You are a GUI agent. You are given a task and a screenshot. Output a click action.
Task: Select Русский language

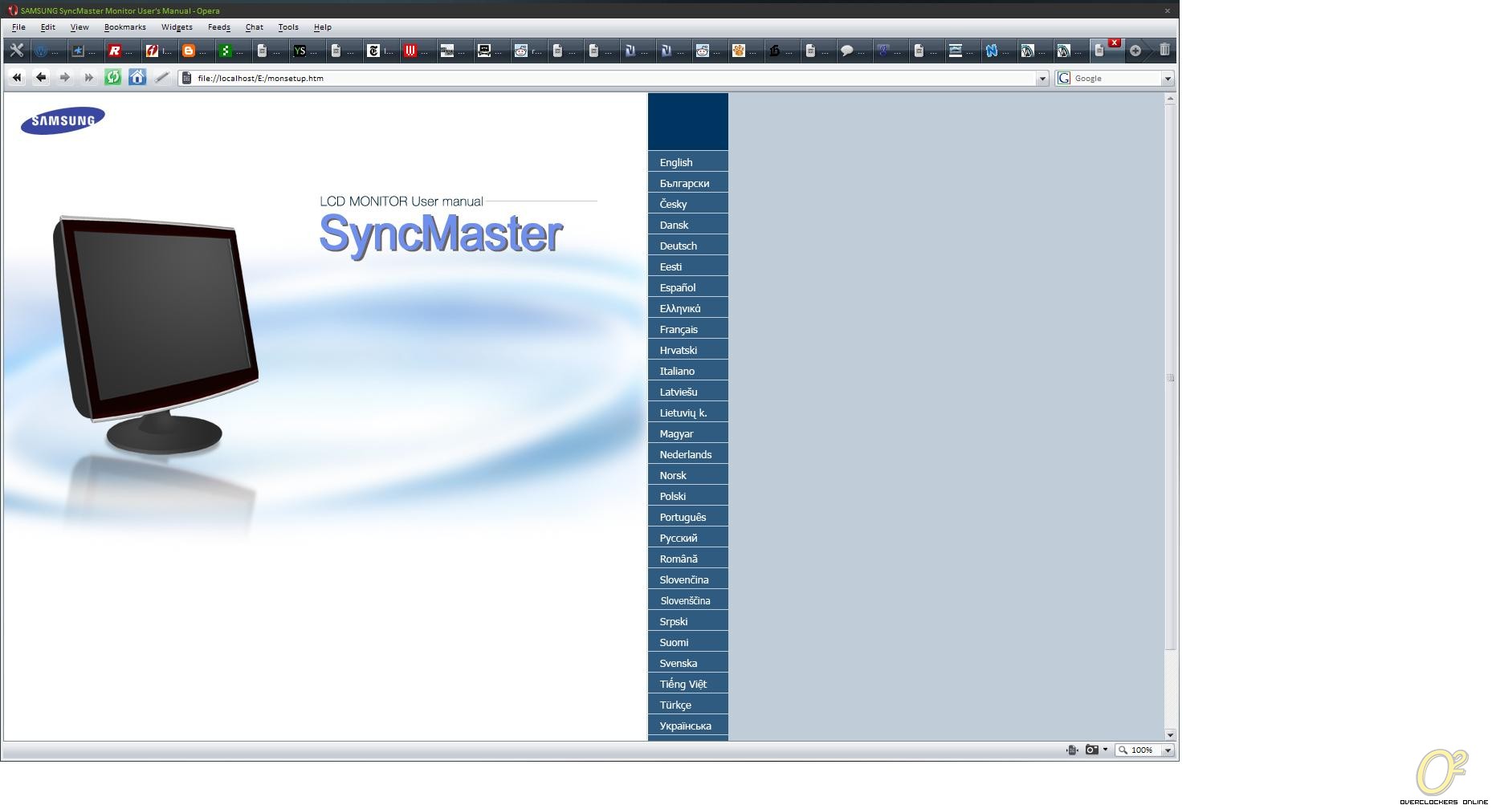[688, 538]
